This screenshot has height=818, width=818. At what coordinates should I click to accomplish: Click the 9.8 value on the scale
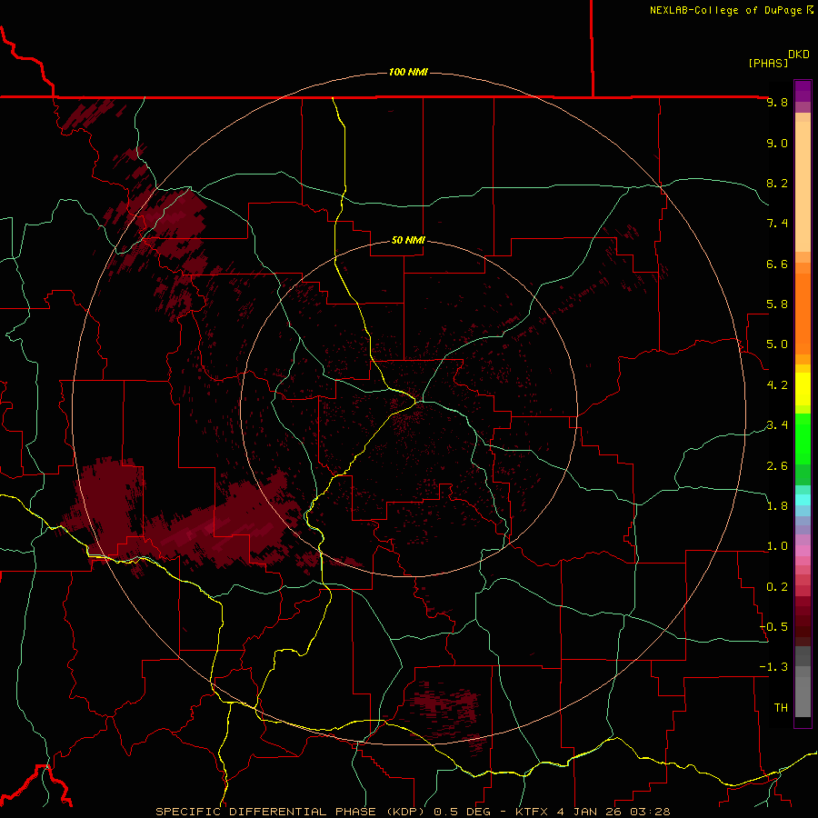tap(777, 103)
